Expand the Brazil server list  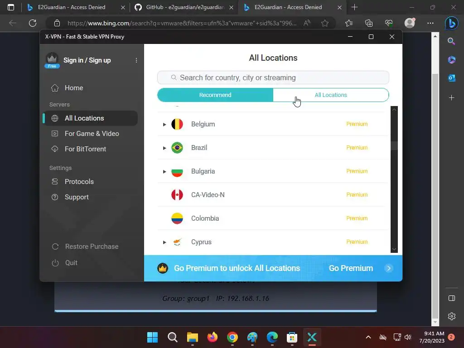(164, 148)
